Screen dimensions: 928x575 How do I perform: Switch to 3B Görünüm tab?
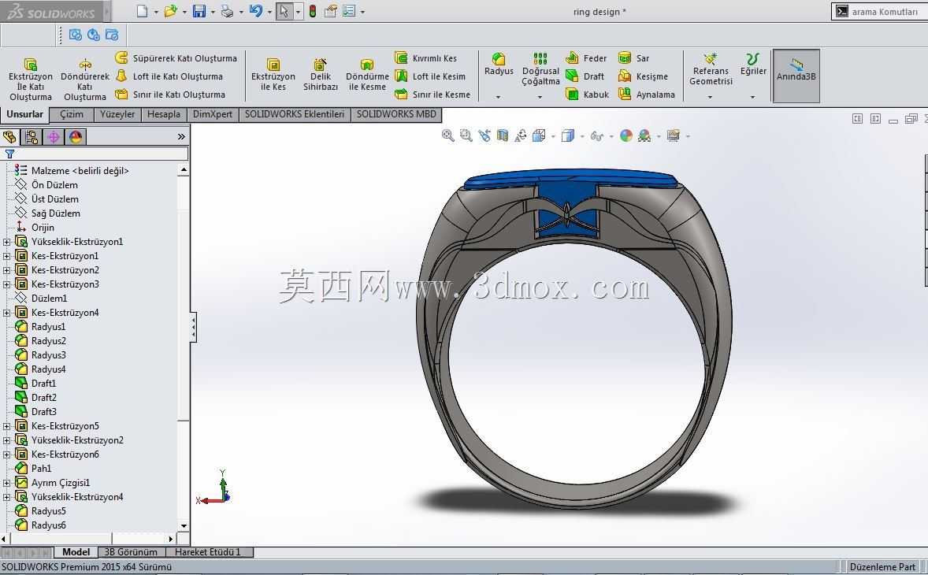[131, 552]
